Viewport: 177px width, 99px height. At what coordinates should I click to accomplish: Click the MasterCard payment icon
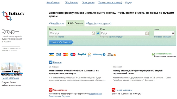coord(66,54)
